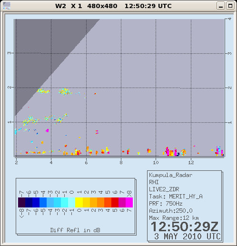
Task: Click the title bar text 'W2 X 1 480x480'
Action: [x=86, y=6]
